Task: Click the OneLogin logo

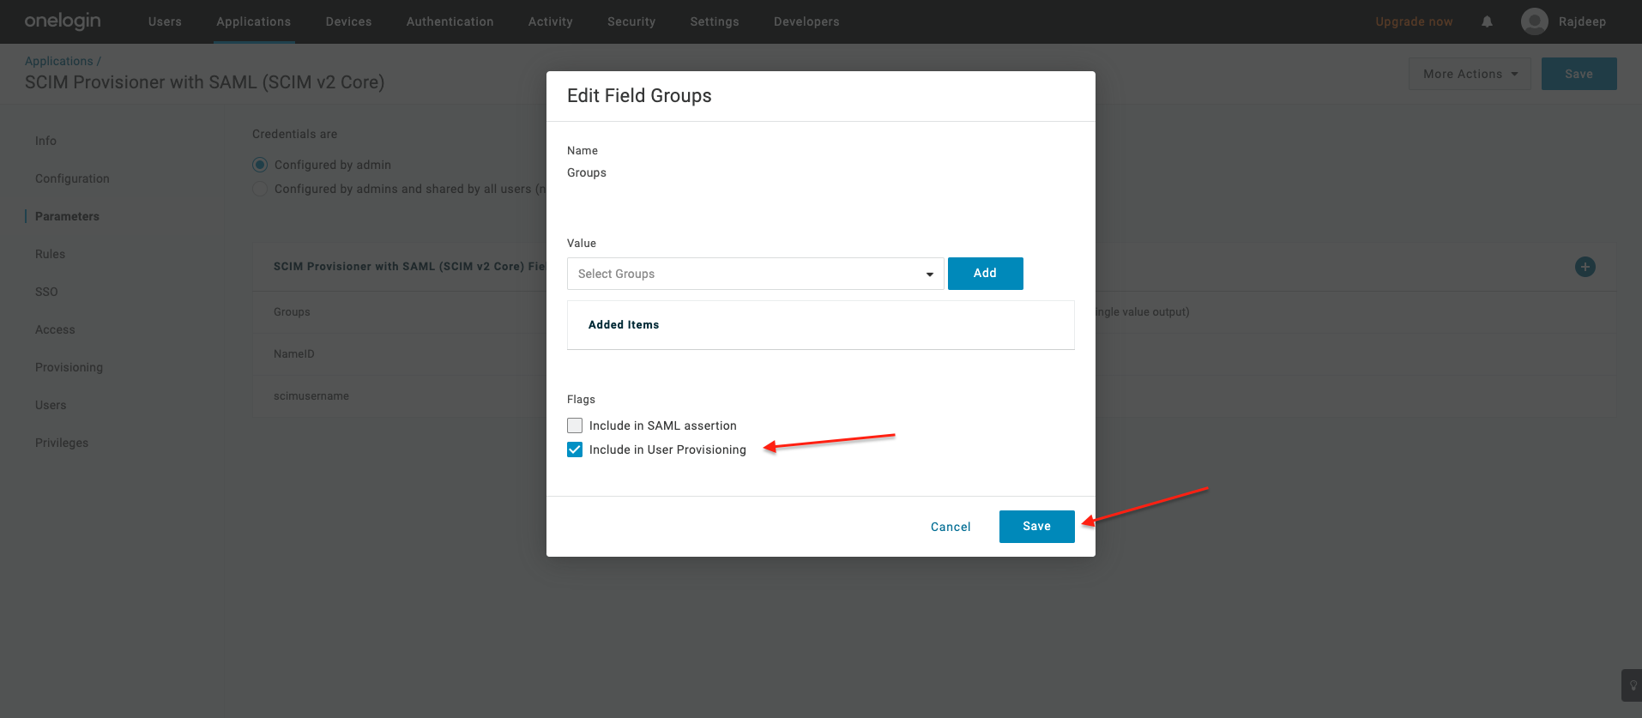Action: pyautogui.click(x=63, y=21)
